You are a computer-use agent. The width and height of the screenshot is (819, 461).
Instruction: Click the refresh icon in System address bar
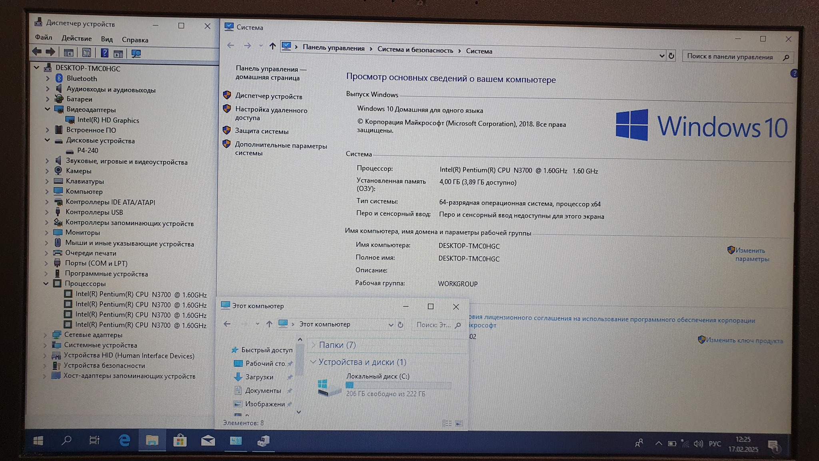[x=671, y=56]
